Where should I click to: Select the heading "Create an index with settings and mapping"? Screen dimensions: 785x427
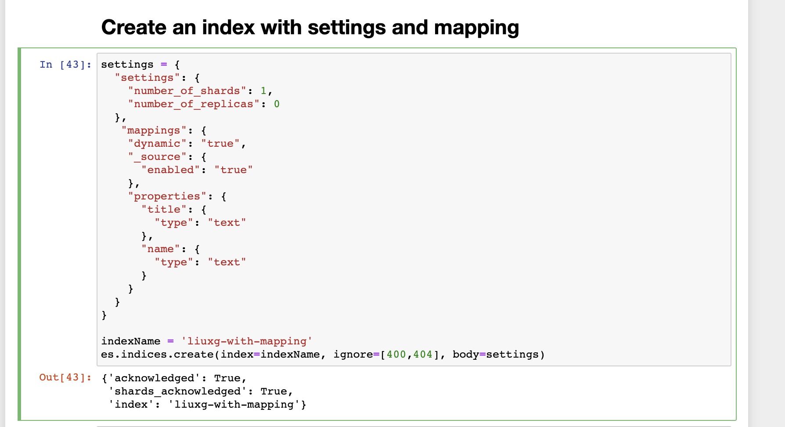[x=310, y=27]
